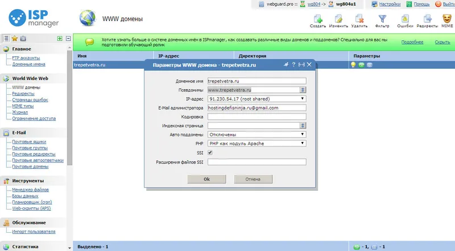Image resolution: width=455 pixels, height=251 pixels.
Task: Click the webguard.pro server icon
Action: click(x=262, y=4)
